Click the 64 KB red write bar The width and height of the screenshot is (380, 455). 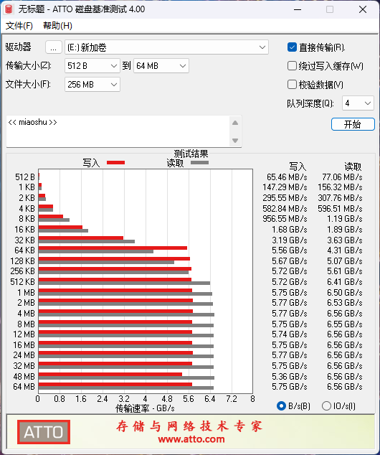[113, 248]
